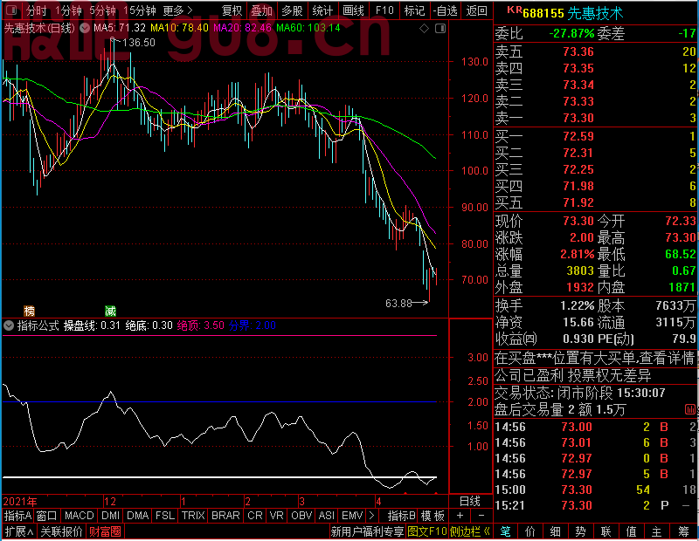The height and width of the screenshot is (541, 699).
Task: Switch indicator to BRAR
Action: [225, 516]
